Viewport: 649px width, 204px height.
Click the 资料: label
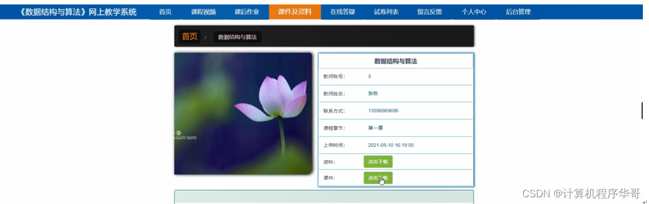click(329, 162)
